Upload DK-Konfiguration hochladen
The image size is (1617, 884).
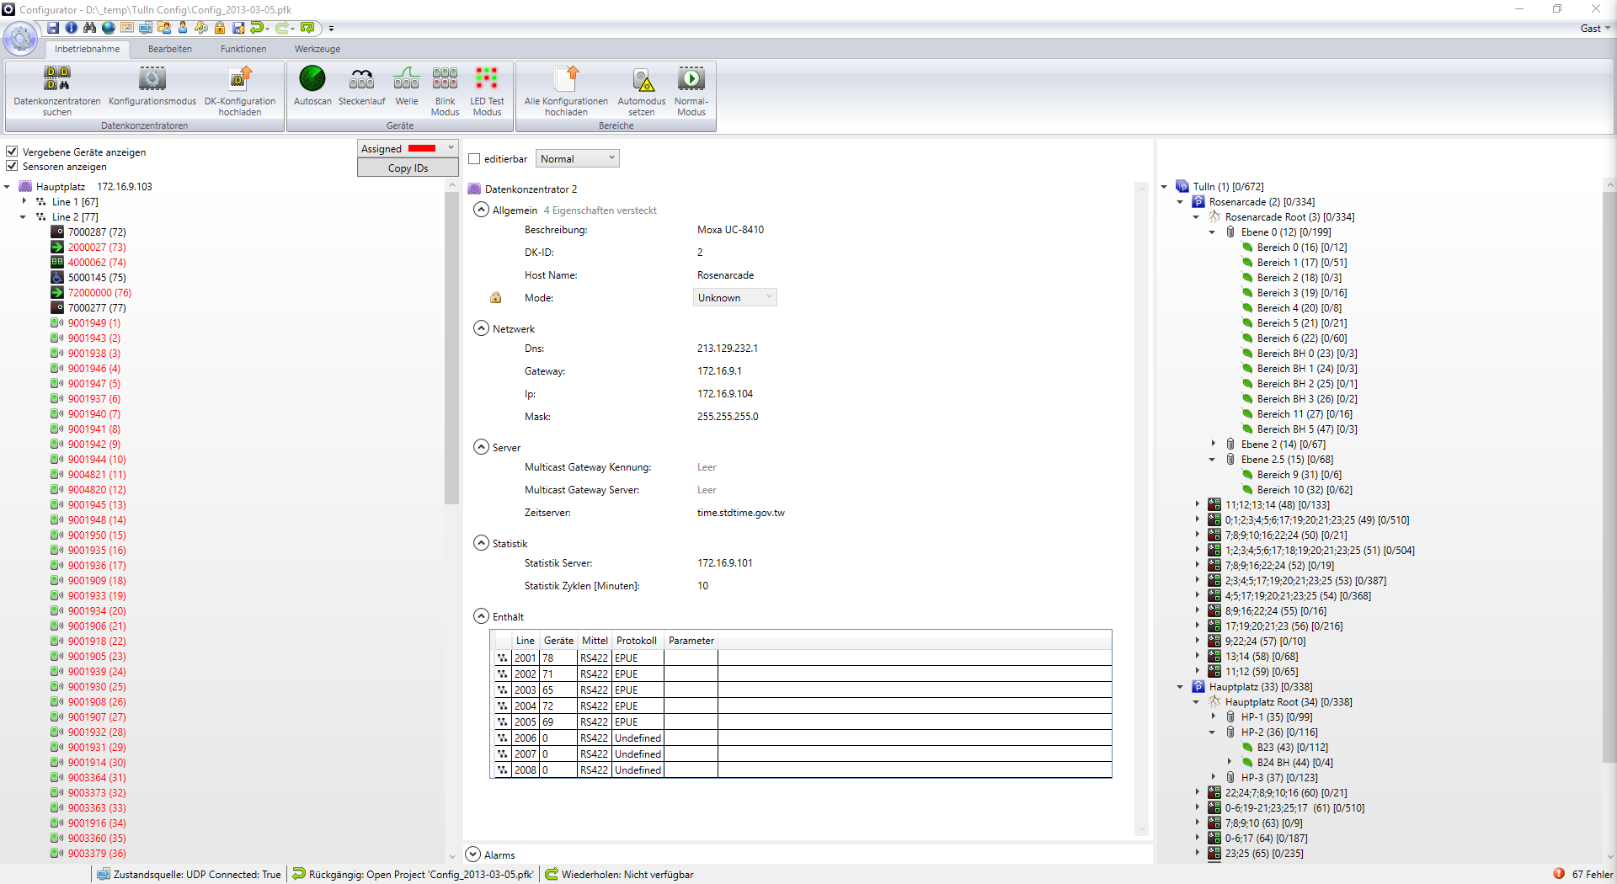click(x=240, y=91)
